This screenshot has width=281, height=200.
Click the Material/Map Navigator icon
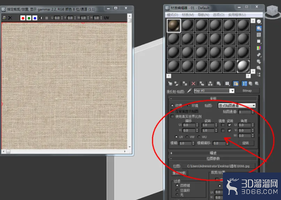coord(259,74)
